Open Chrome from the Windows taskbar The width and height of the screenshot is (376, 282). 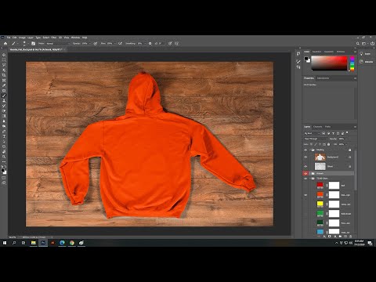pos(72,243)
